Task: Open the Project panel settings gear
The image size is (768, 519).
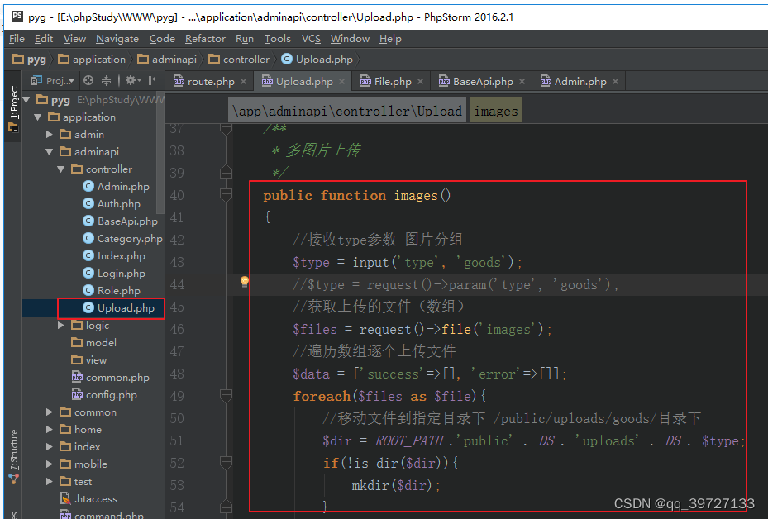Action: point(132,80)
